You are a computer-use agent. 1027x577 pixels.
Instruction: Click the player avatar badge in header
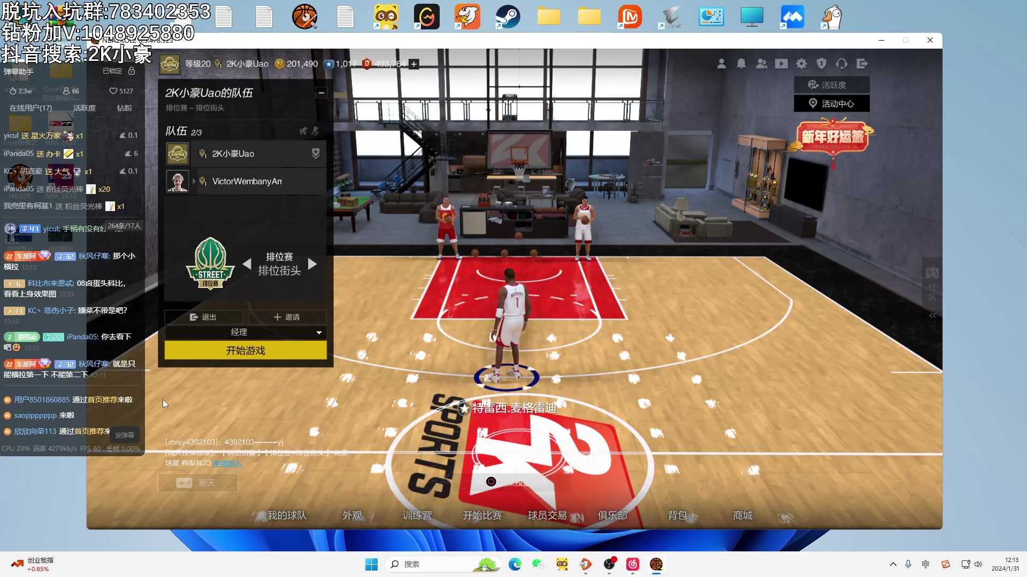[x=170, y=64]
